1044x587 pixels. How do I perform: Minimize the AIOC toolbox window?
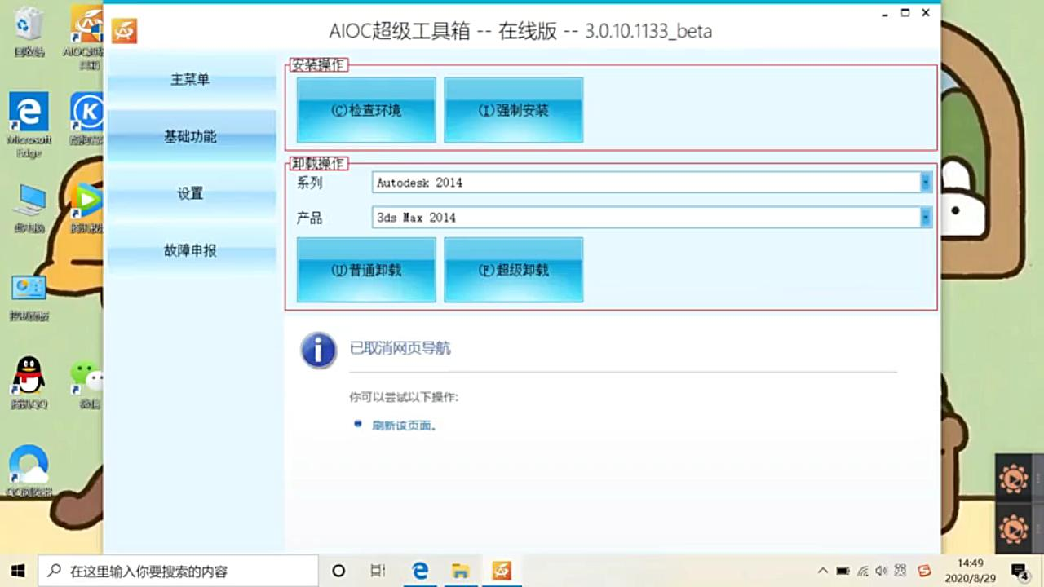pyautogui.click(x=886, y=13)
